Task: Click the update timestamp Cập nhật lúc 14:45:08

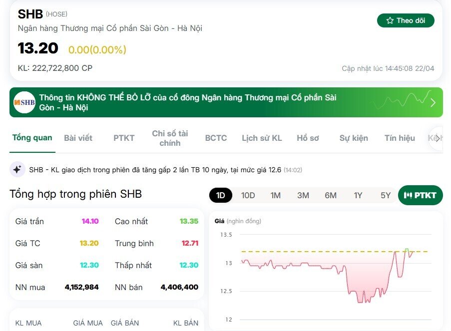Action: coord(388,68)
